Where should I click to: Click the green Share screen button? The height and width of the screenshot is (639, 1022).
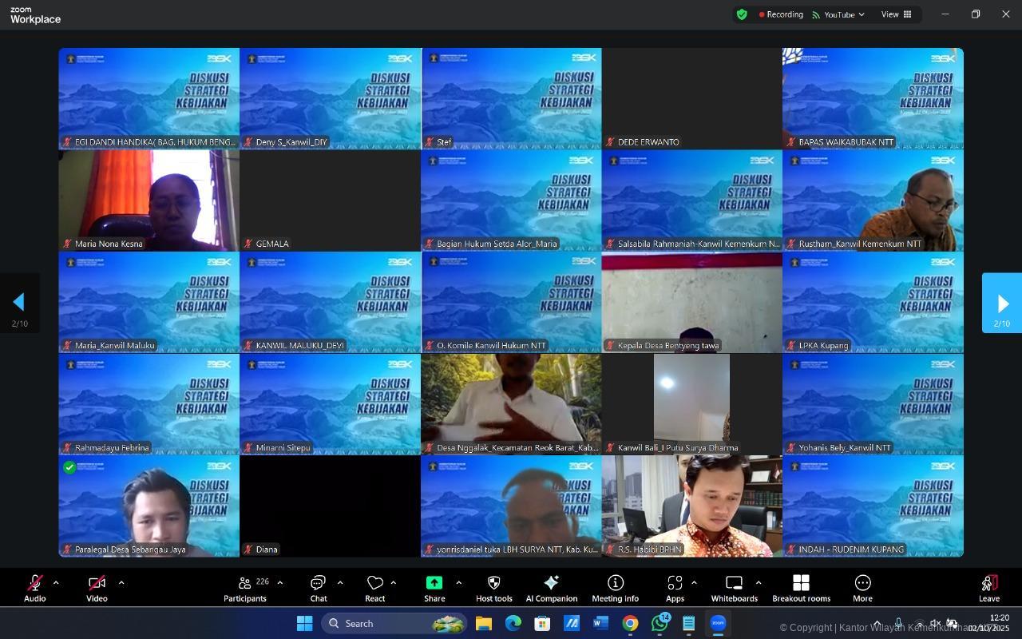click(434, 589)
